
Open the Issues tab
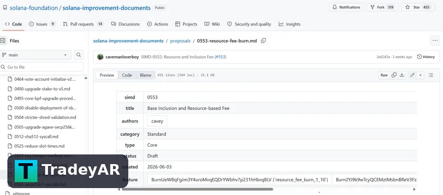click(42, 24)
